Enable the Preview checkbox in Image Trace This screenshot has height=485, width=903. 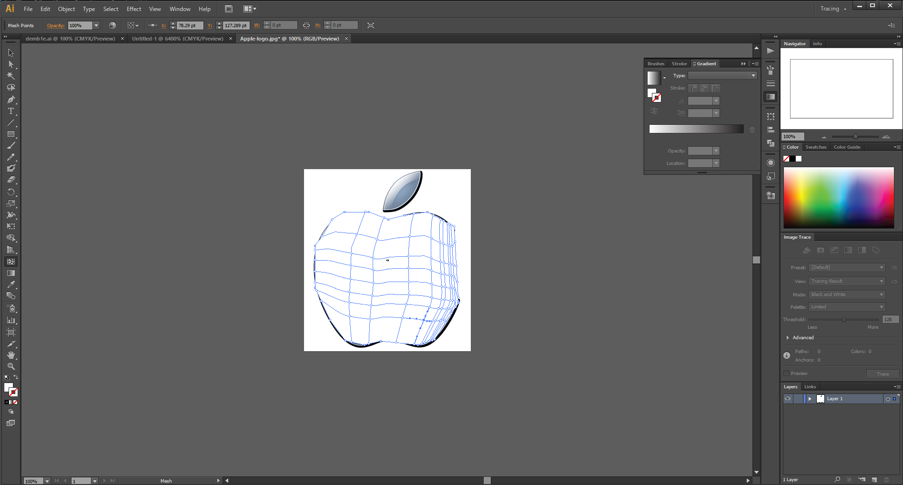[x=786, y=374]
